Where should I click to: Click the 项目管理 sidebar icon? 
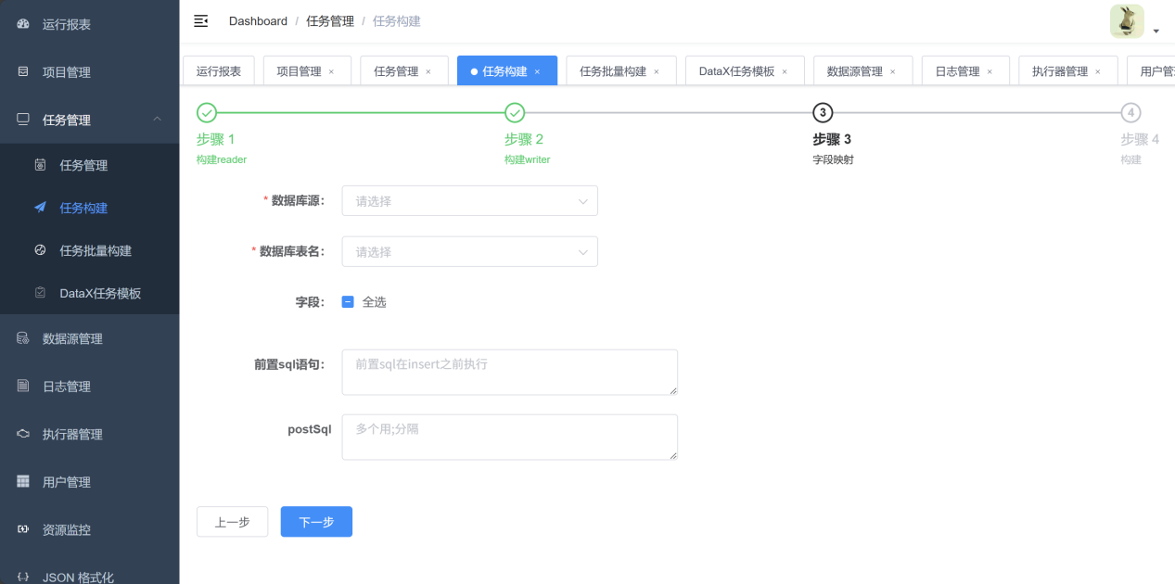point(23,71)
